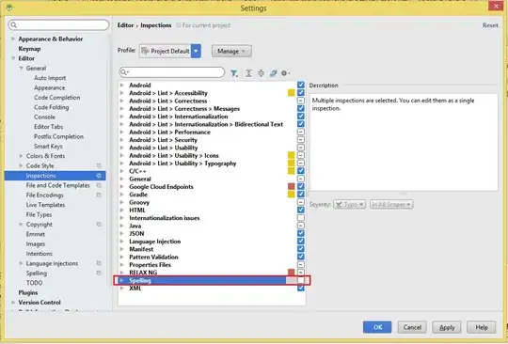Click the project-level icon beside File and Code Templates
Viewport: 508px width, 344px height.
pyautogui.click(x=99, y=185)
